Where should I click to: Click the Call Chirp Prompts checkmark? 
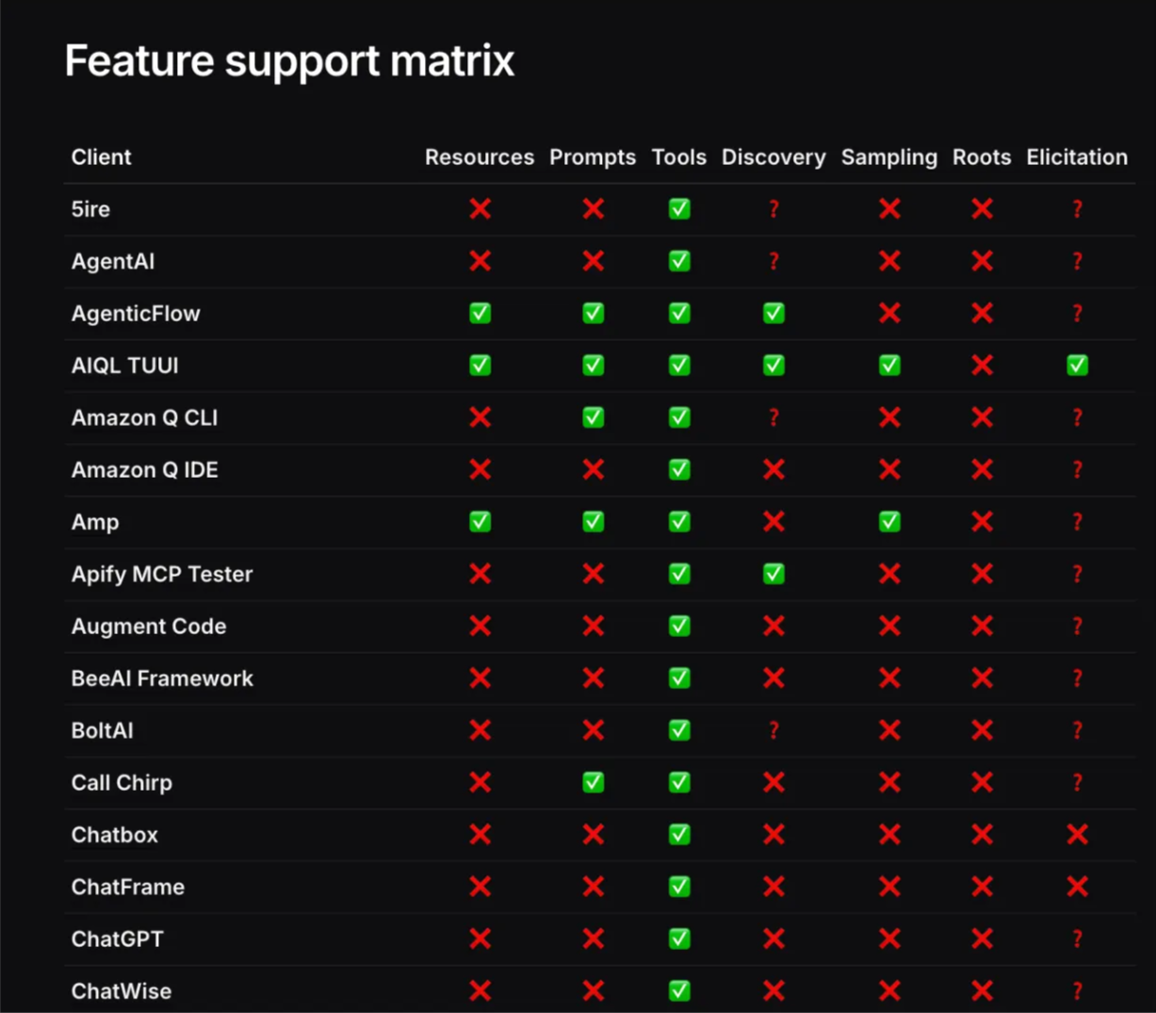(593, 782)
